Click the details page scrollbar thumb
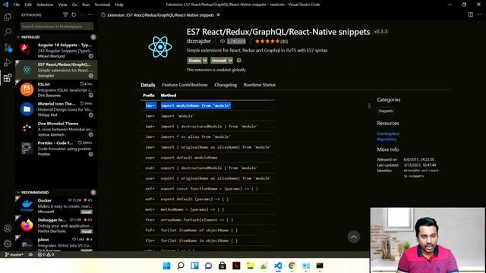Image resolution: width=486 pixels, height=273 pixels. click(369, 106)
